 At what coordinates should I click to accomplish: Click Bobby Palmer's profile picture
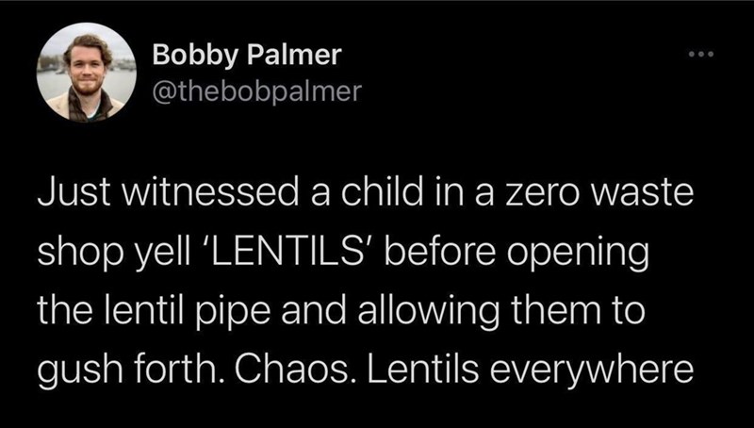(x=87, y=73)
